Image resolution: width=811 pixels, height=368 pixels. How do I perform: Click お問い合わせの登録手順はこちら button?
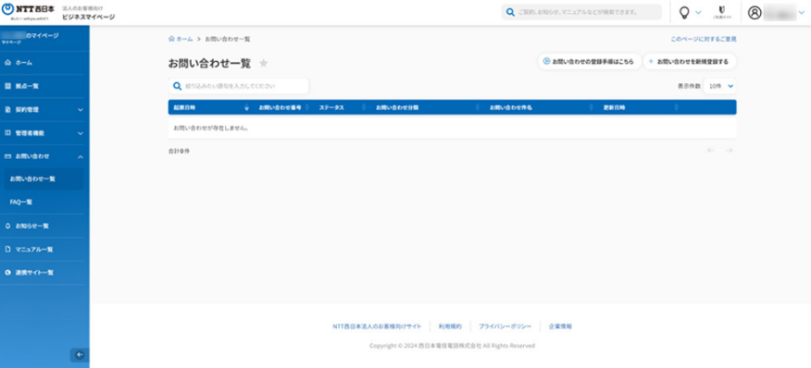(589, 61)
